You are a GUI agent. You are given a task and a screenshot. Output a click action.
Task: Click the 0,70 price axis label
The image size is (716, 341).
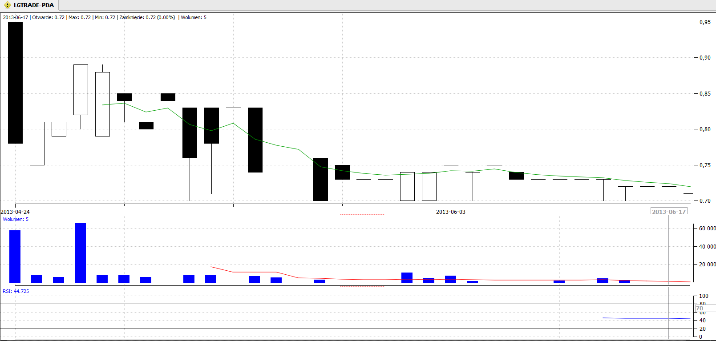(x=705, y=201)
